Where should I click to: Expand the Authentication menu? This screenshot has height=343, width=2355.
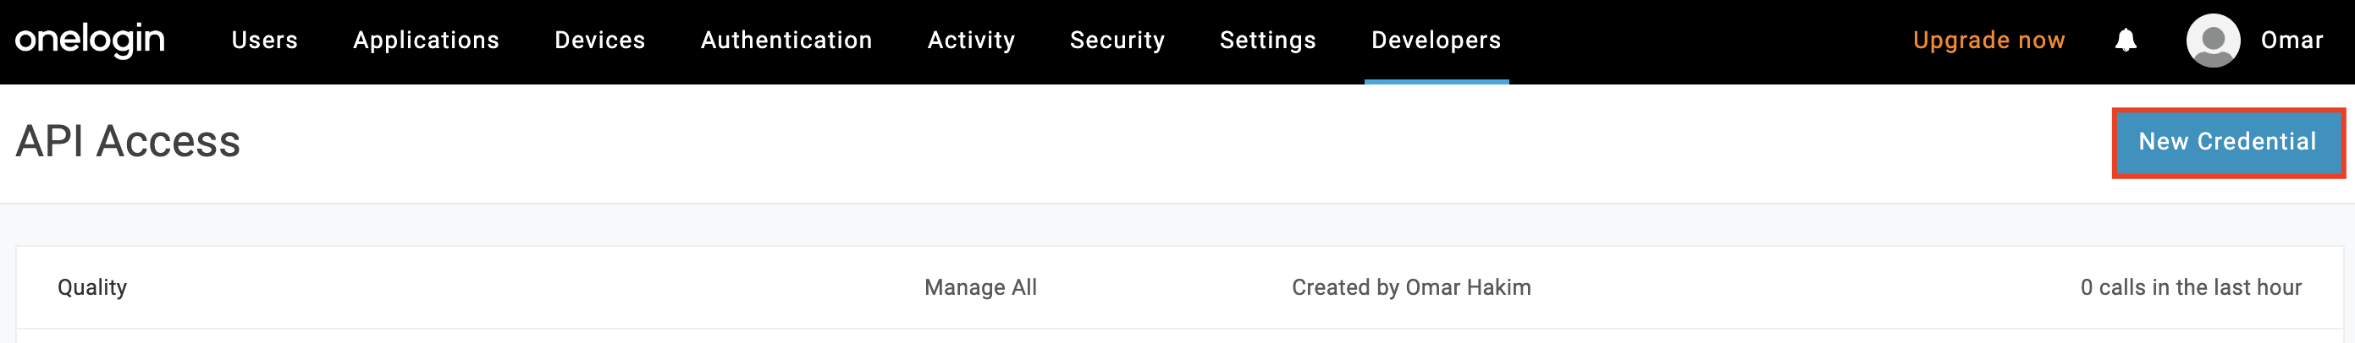tap(786, 41)
